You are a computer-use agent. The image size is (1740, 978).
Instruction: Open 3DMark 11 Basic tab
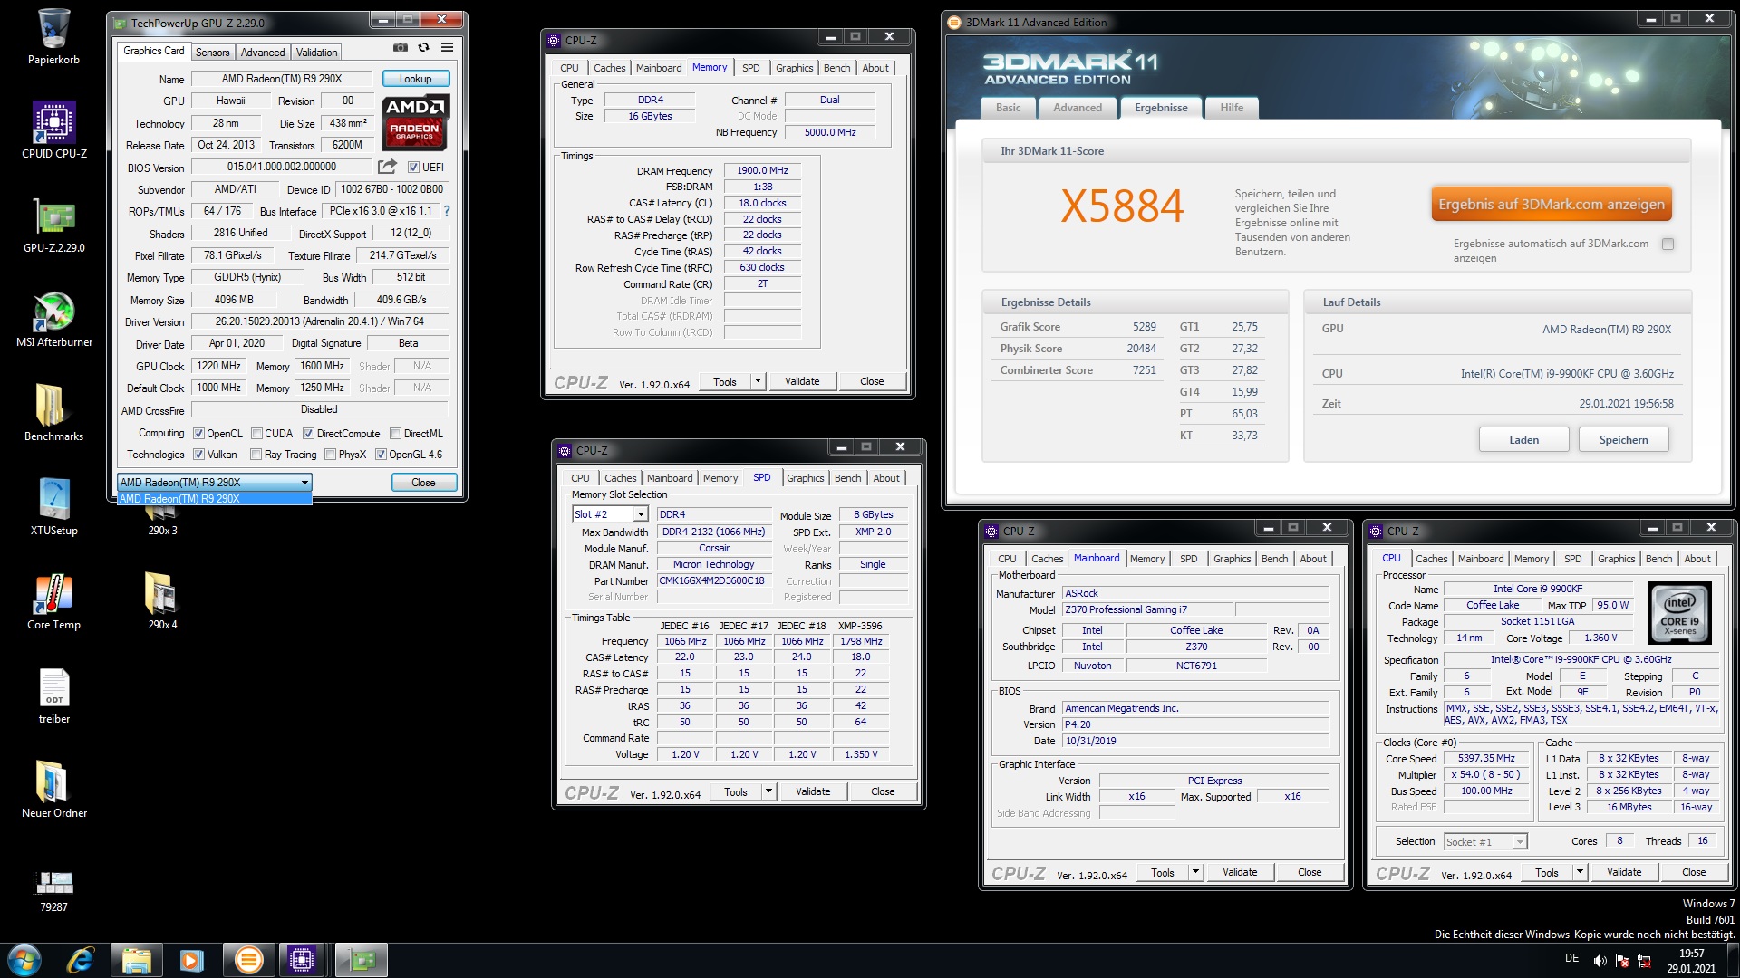click(1009, 108)
